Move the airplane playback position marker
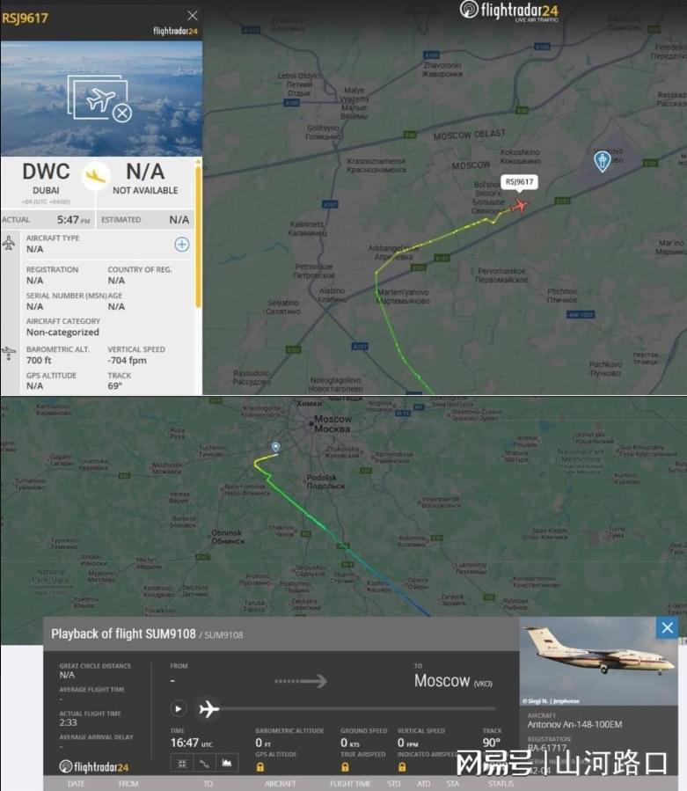The width and height of the screenshot is (687, 791). [x=208, y=709]
